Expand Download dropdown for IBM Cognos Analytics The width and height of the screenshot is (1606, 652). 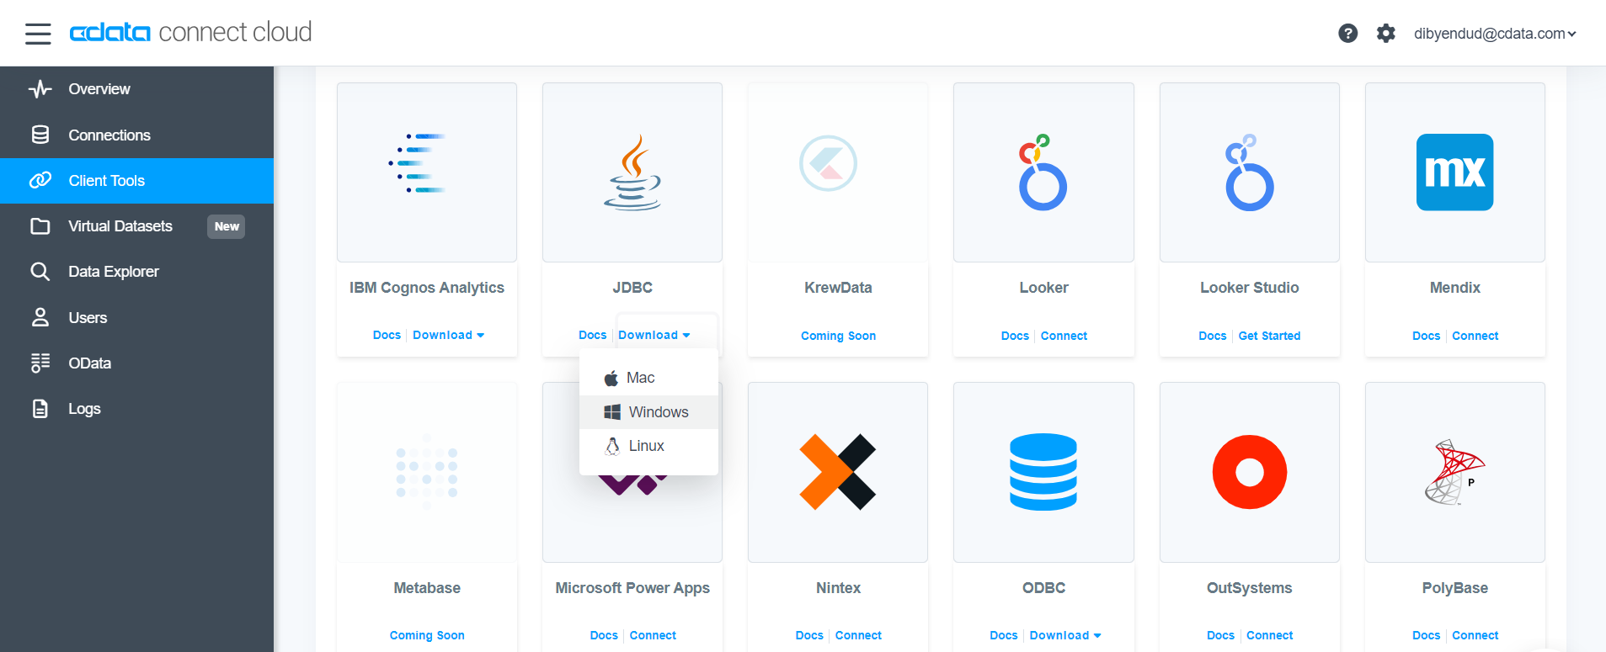click(x=448, y=335)
